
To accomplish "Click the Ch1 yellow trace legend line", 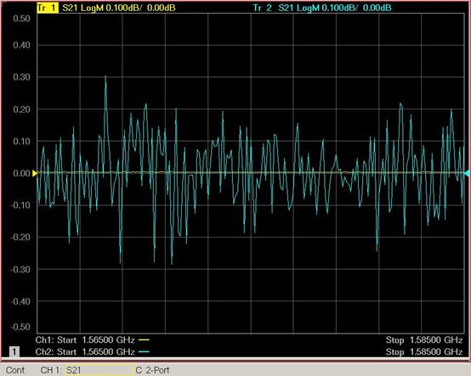I will click(x=144, y=340).
